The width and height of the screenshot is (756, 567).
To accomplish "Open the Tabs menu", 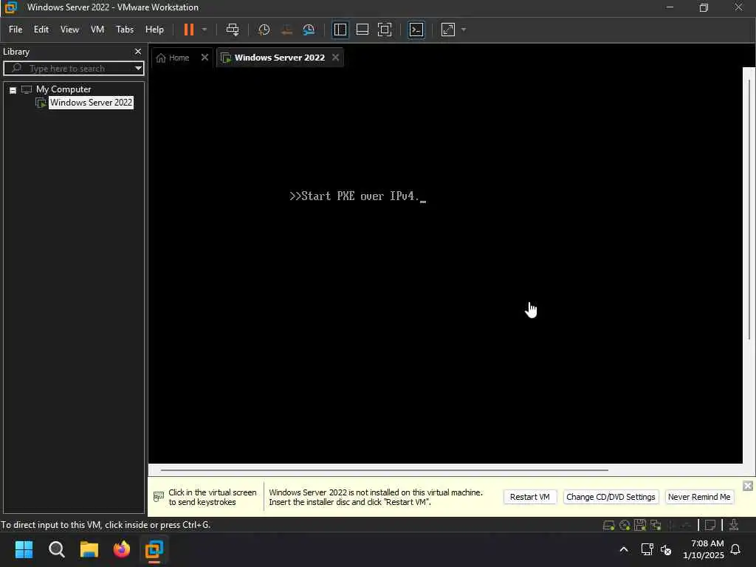I will coord(124,30).
